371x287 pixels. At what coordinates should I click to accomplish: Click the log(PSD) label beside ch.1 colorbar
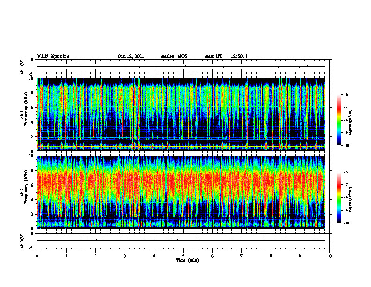click(351, 122)
